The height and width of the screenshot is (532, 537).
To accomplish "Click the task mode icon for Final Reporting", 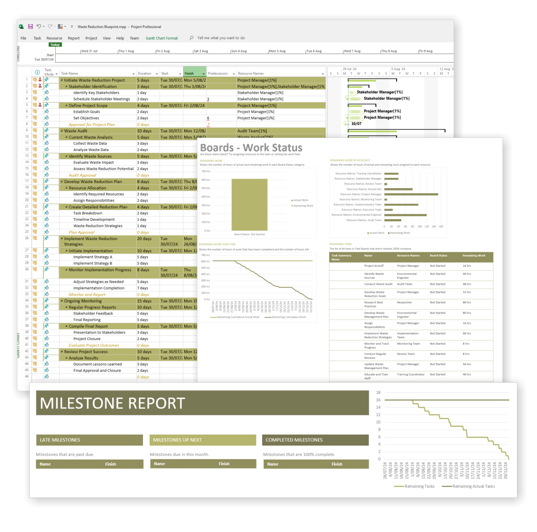I will coord(46,320).
